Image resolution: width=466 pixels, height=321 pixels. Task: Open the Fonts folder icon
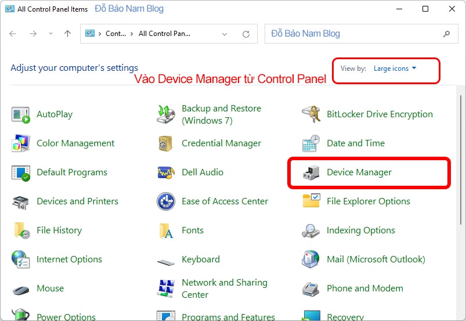click(x=166, y=231)
